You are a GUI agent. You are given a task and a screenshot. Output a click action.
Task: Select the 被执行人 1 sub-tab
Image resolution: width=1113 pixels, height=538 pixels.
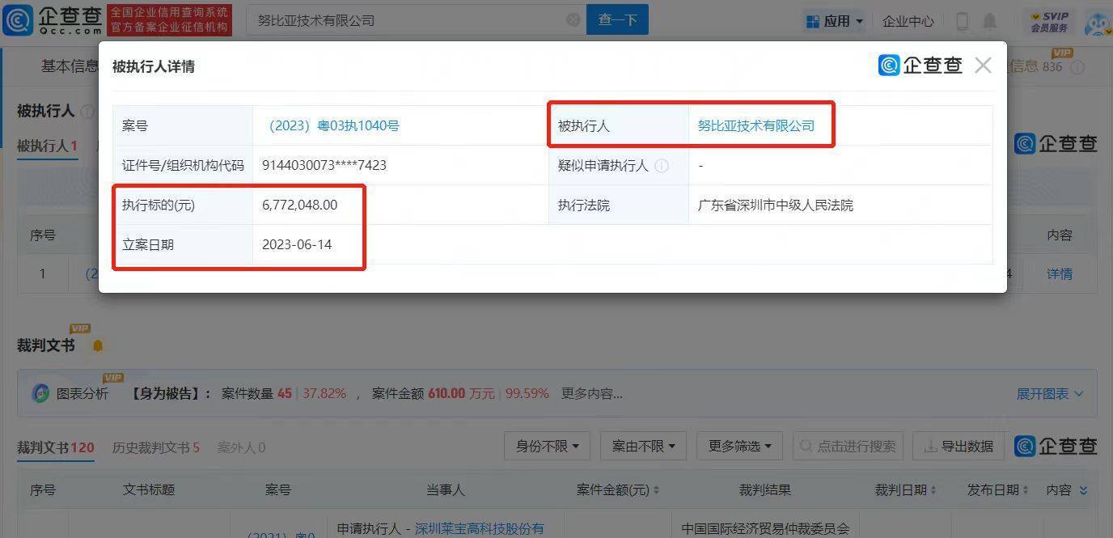click(47, 146)
